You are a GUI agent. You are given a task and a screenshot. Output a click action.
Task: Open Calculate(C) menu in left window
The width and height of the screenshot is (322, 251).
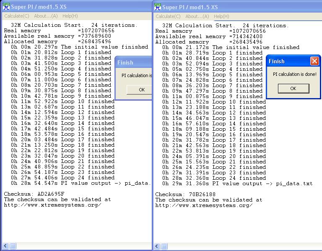pyautogui.click(x=17, y=16)
